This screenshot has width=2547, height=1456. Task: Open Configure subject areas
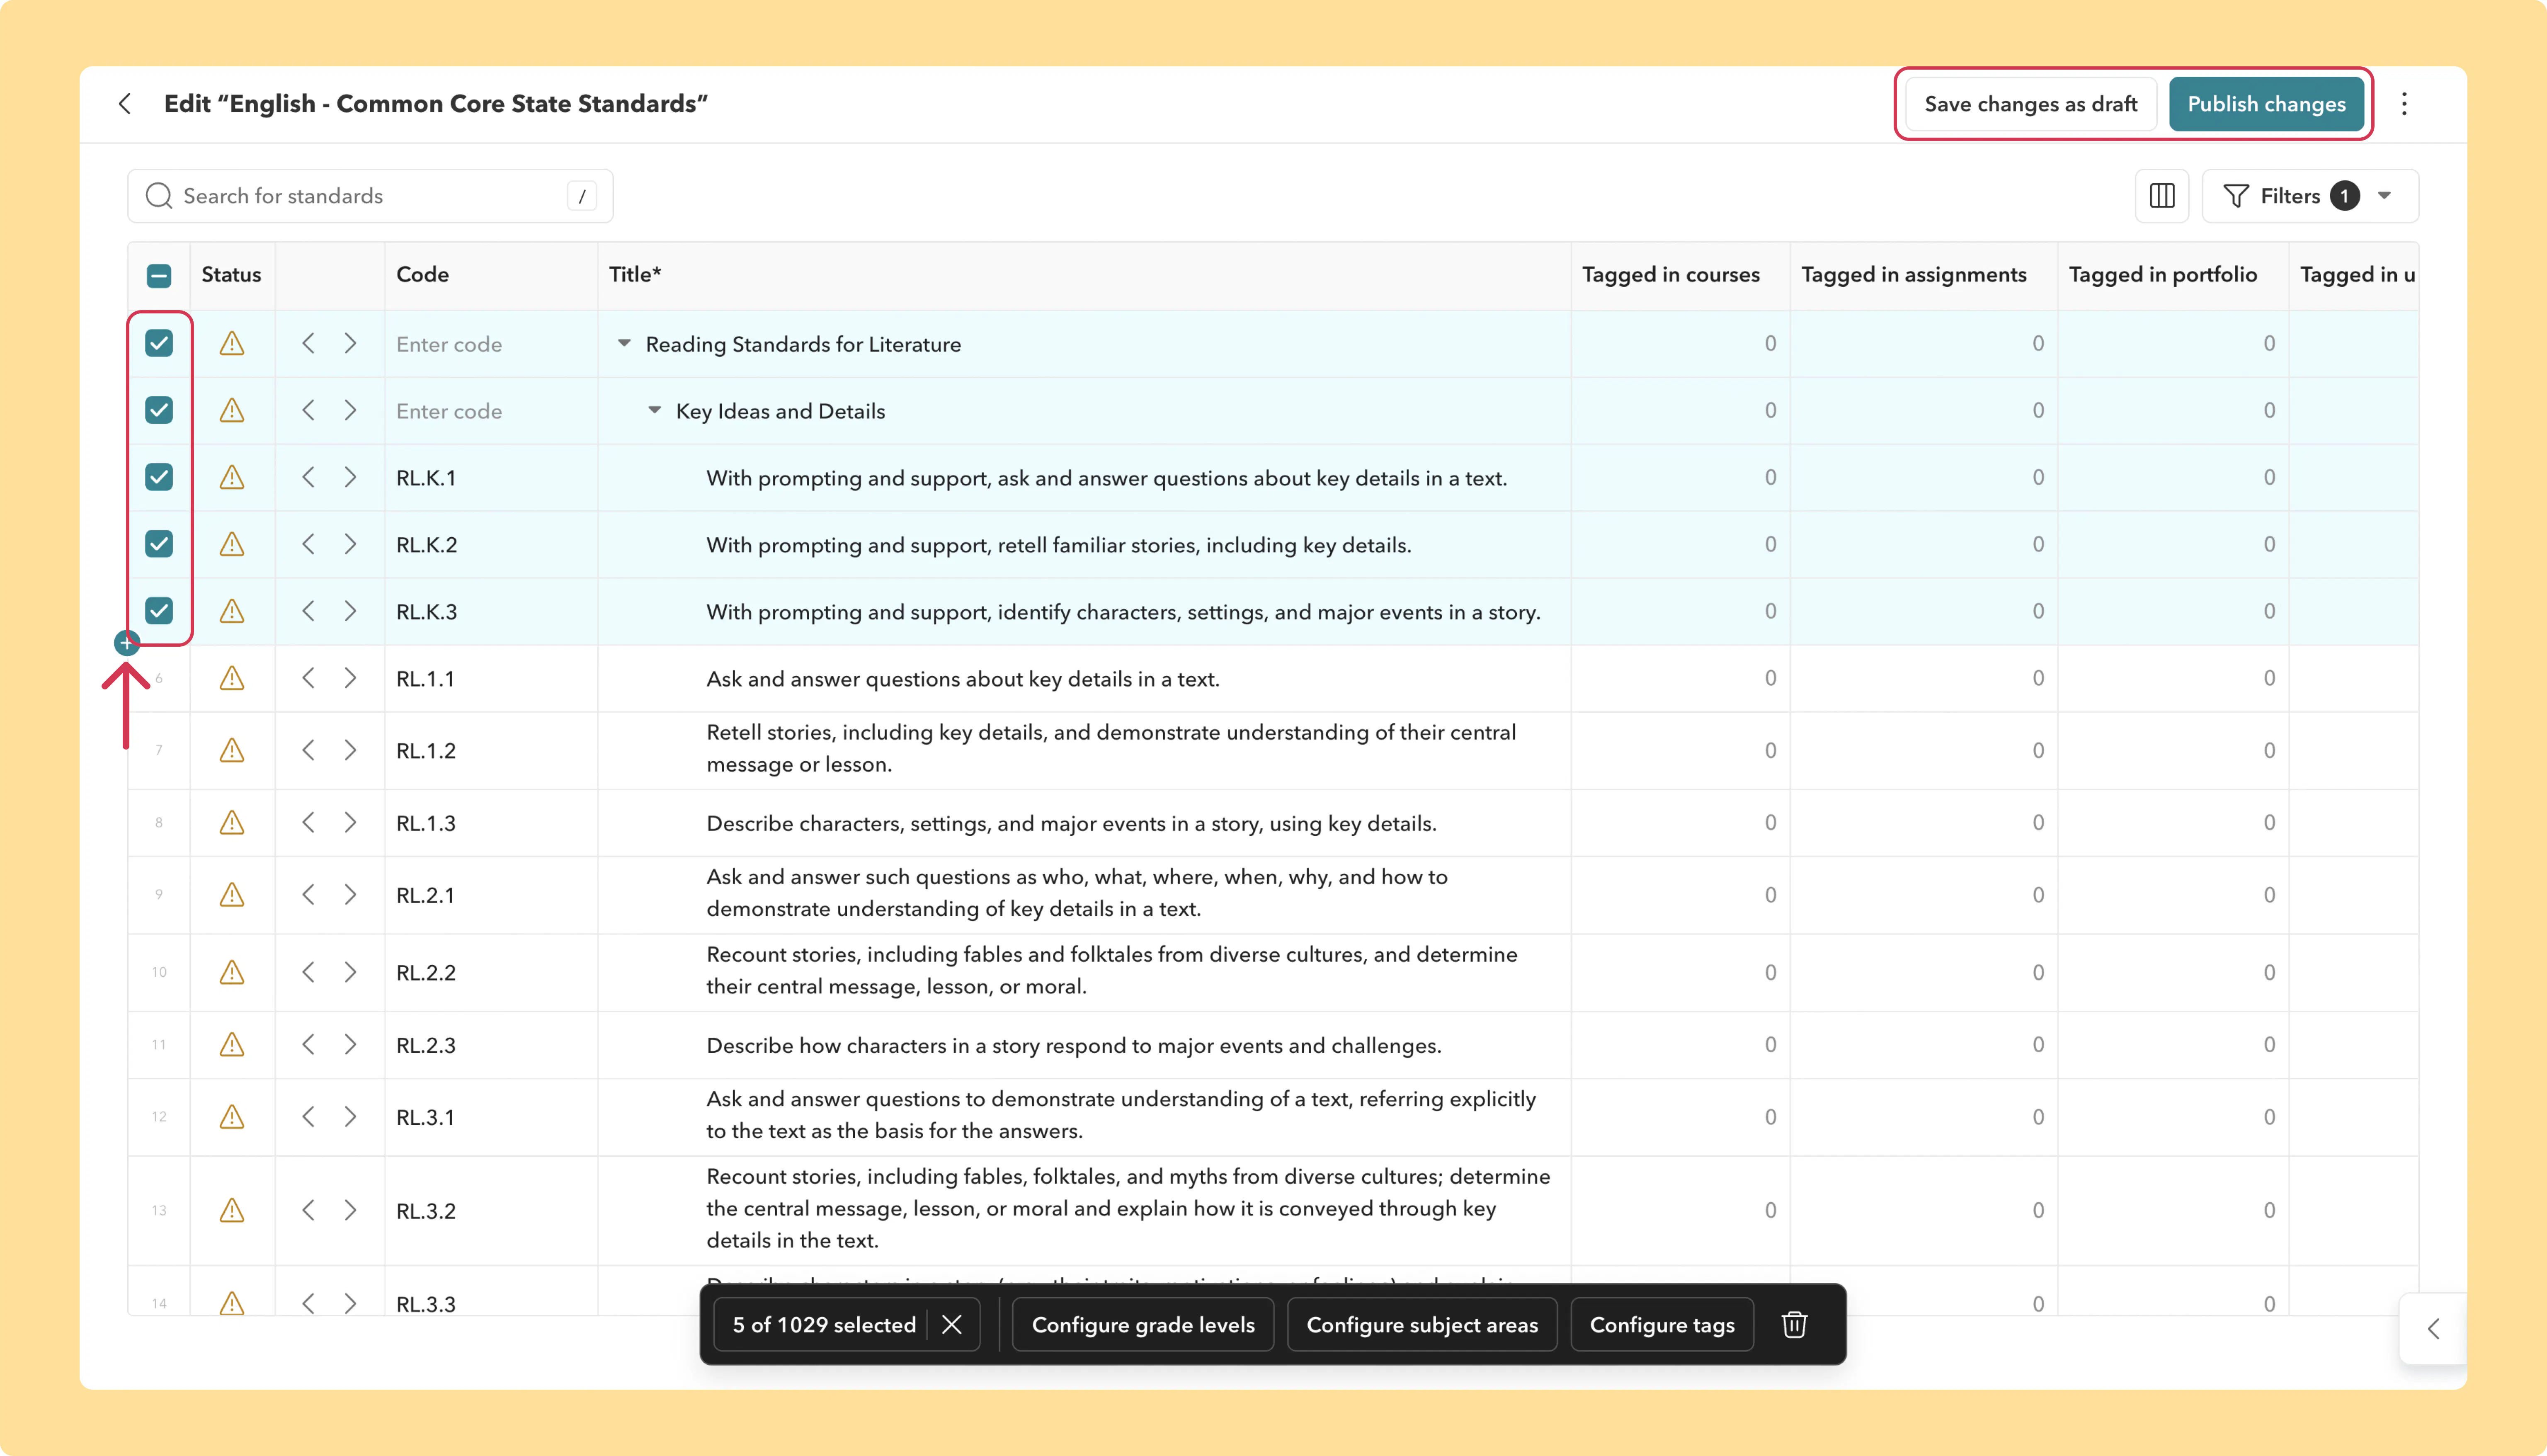1421,1325
